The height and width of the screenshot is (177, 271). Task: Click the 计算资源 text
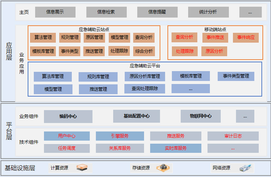59,168
